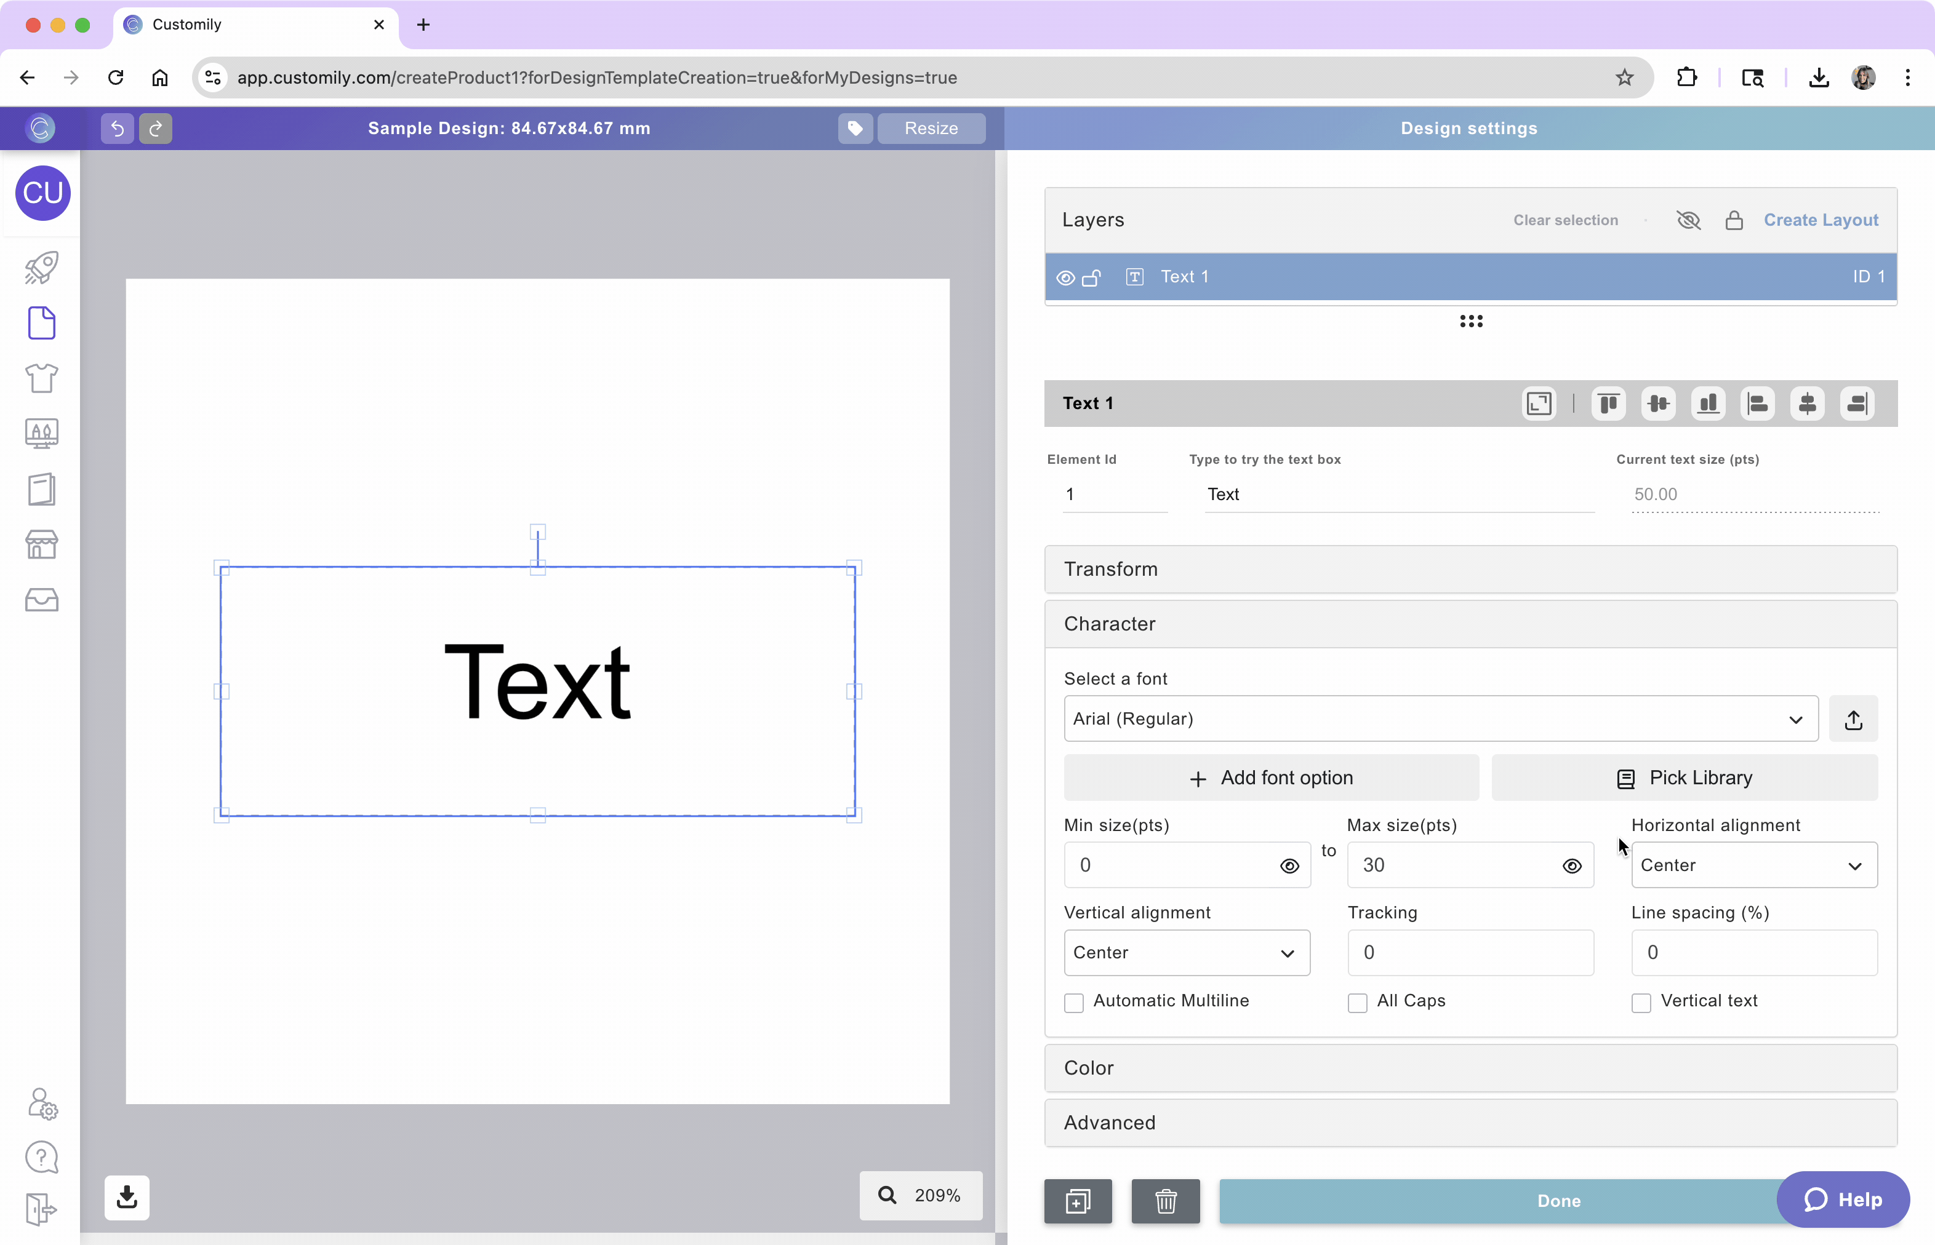Click the redo arrow button
Screen dimensions: 1935x1245
pyautogui.click(x=155, y=128)
